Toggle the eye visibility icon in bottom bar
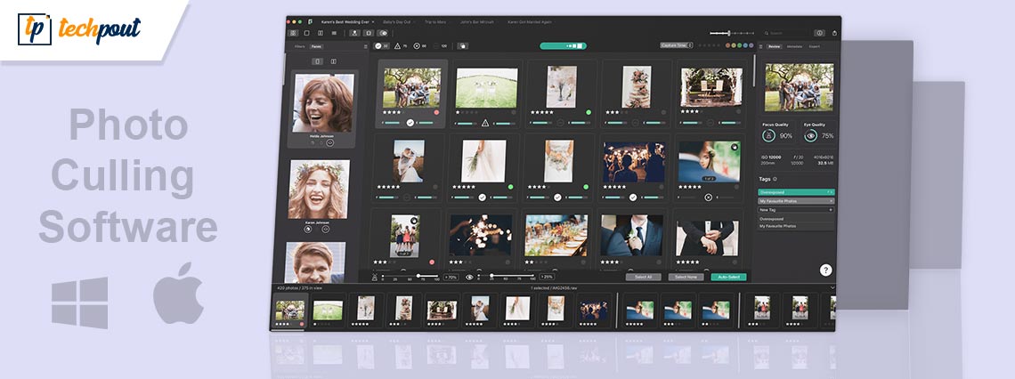Viewport: 1015px width, 379px height. (469, 278)
